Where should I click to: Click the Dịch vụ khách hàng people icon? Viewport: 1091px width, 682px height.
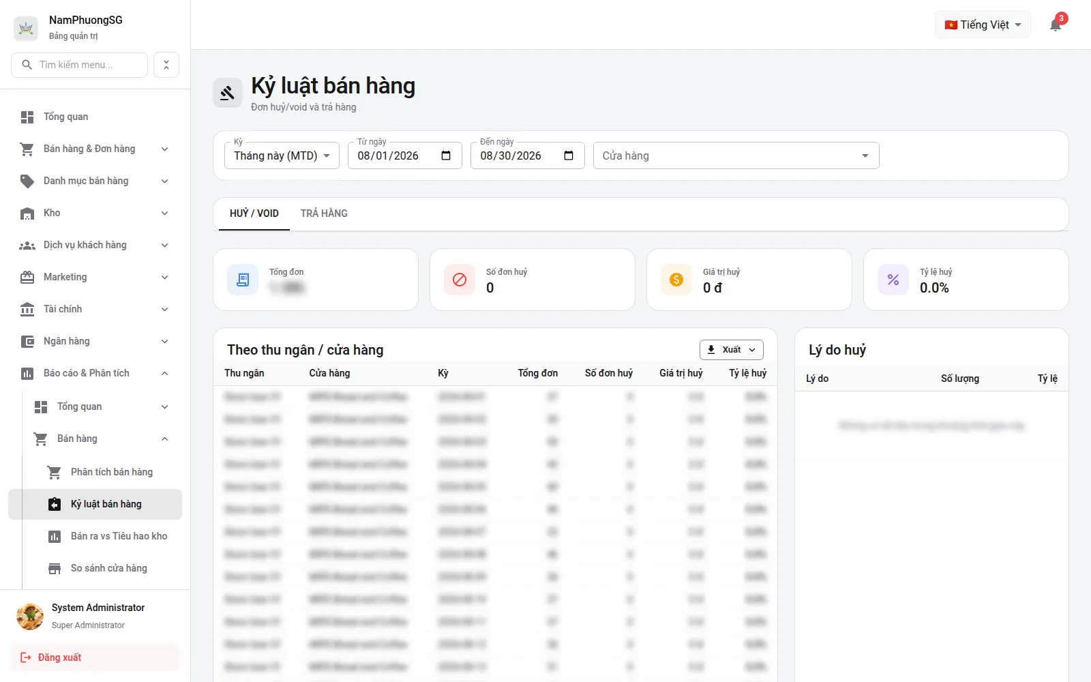(x=27, y=246)
